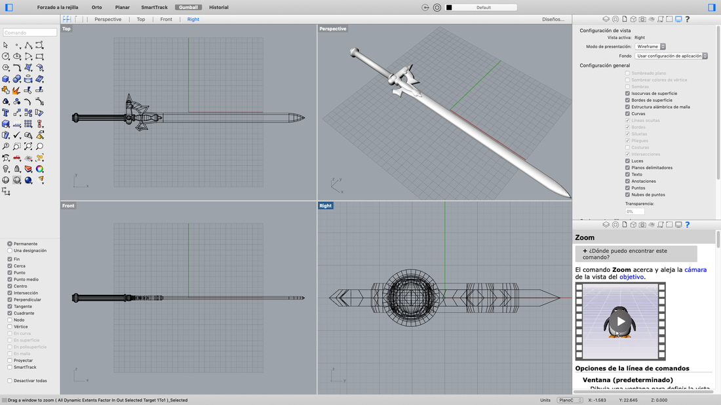The height and width of the screenshot is (405, 721).
Task: Toggle Estructura alámbrica de malla checkbox
Action: [627, 107]
